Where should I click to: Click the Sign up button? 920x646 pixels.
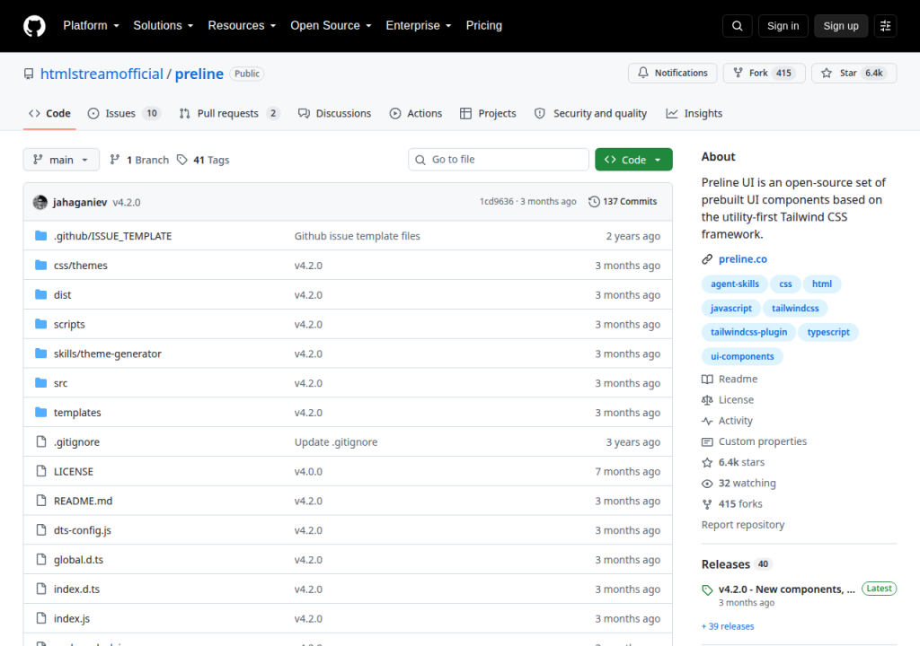point(840,26)
